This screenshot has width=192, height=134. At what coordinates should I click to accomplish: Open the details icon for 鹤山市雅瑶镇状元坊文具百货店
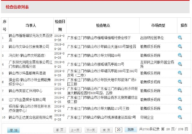click(x=180, y=37)
